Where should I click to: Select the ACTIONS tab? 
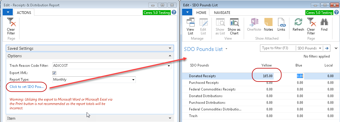coord(24,12)
